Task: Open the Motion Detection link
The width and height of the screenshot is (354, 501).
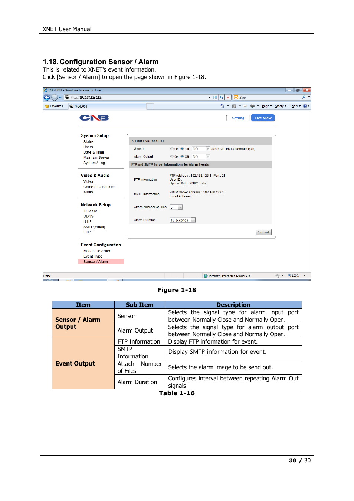Action: coord(97,251)
